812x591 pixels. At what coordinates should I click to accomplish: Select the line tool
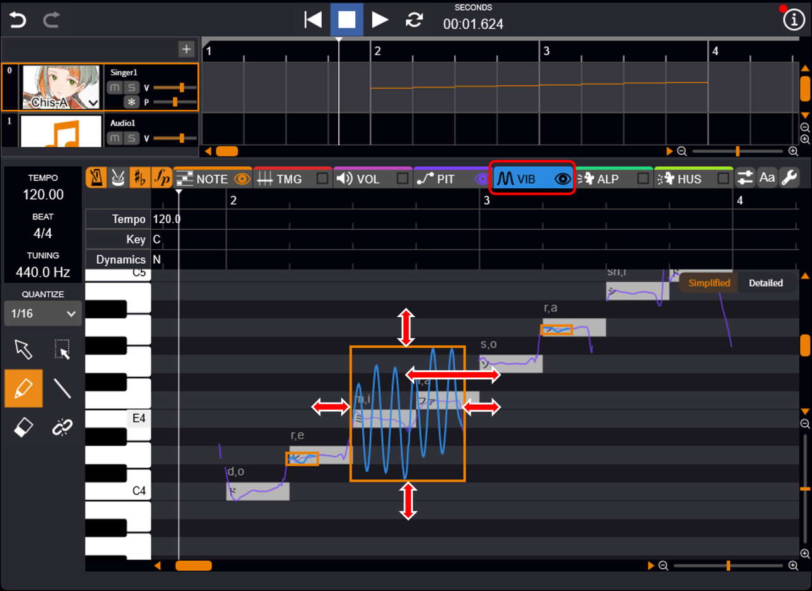tap(62, 388)
